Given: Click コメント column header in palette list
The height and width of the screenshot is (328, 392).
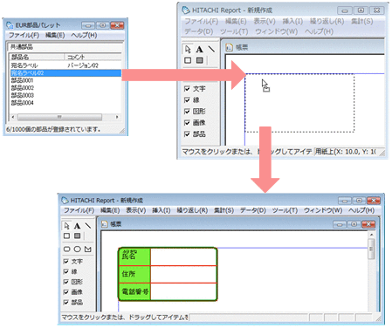Looking at the screenshot, I should click(x=93, y=57).
